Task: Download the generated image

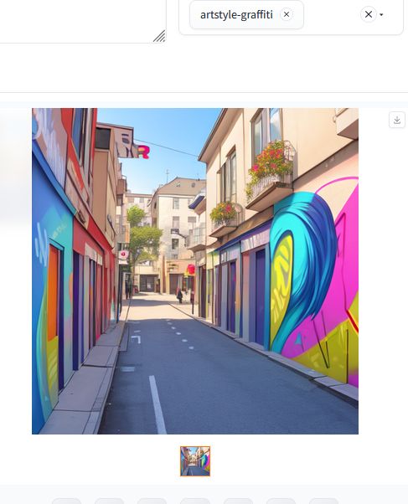Action: [x=397, y=120]
